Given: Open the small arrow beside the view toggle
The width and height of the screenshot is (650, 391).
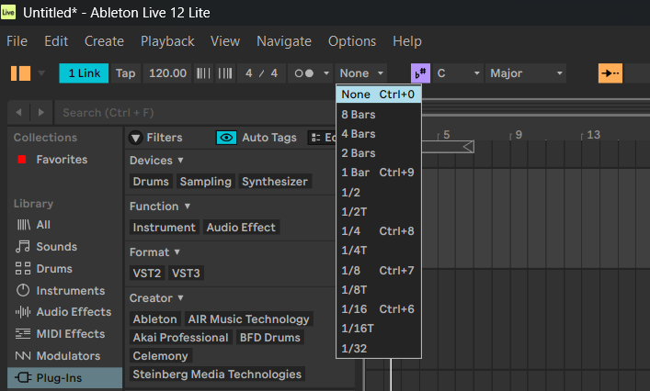Looking at the screenshot, I should tap(41, 73).
